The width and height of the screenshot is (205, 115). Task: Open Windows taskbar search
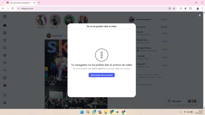tap(88, 112)
